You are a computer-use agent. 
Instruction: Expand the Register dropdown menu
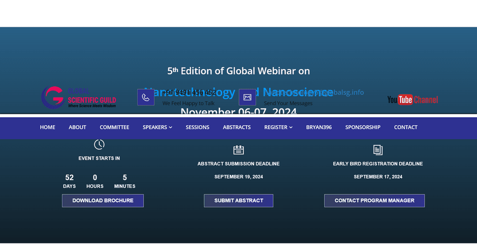tap(278, 127)
